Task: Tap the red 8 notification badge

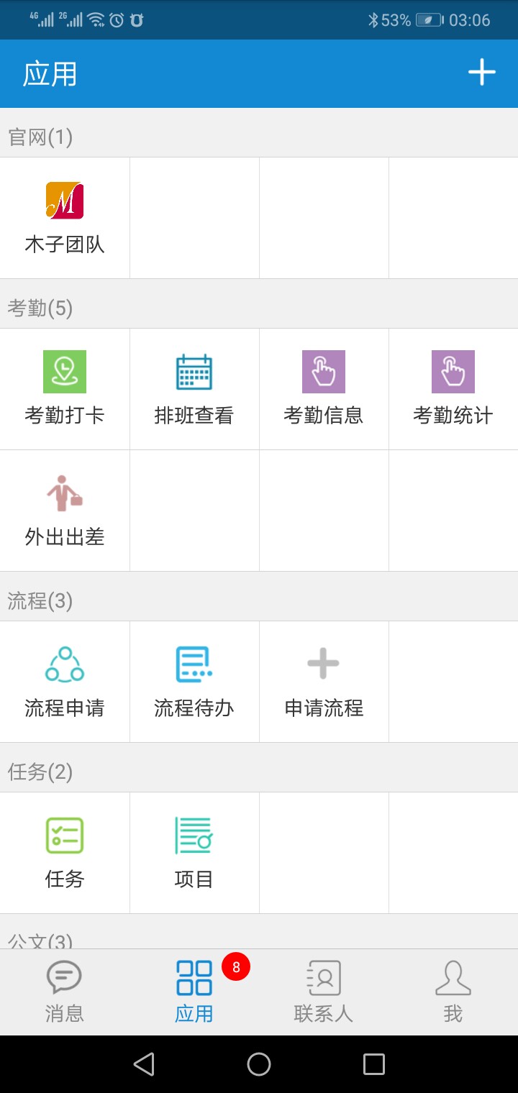Action: 236,967
